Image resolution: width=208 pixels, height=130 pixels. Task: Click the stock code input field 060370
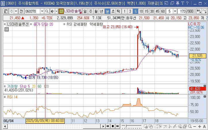32,11
